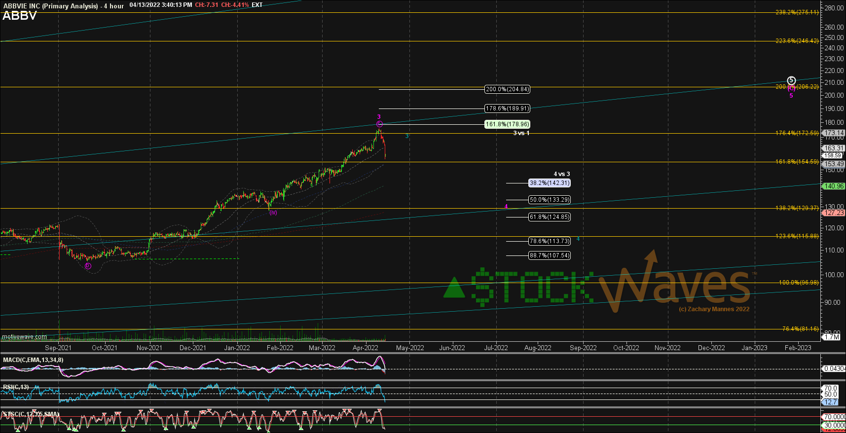Click the 200.0%(204.84) extension label
This screenshot has width=846, height=433.
[507, 89]
